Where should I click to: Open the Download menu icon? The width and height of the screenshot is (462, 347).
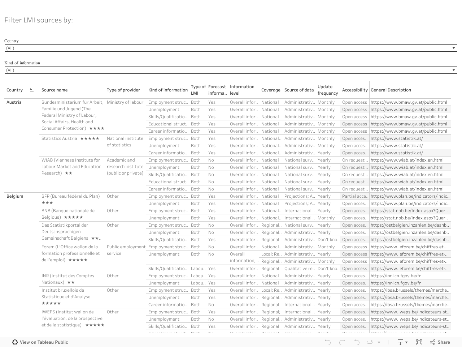[402, 342]
